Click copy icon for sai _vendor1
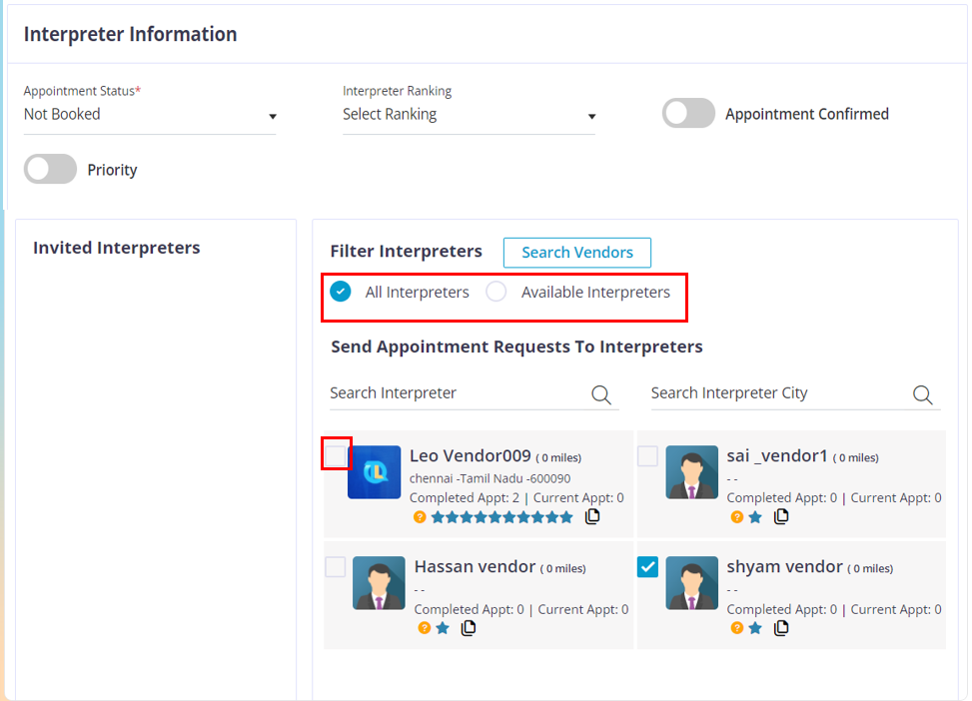 (x=781, y=516)
